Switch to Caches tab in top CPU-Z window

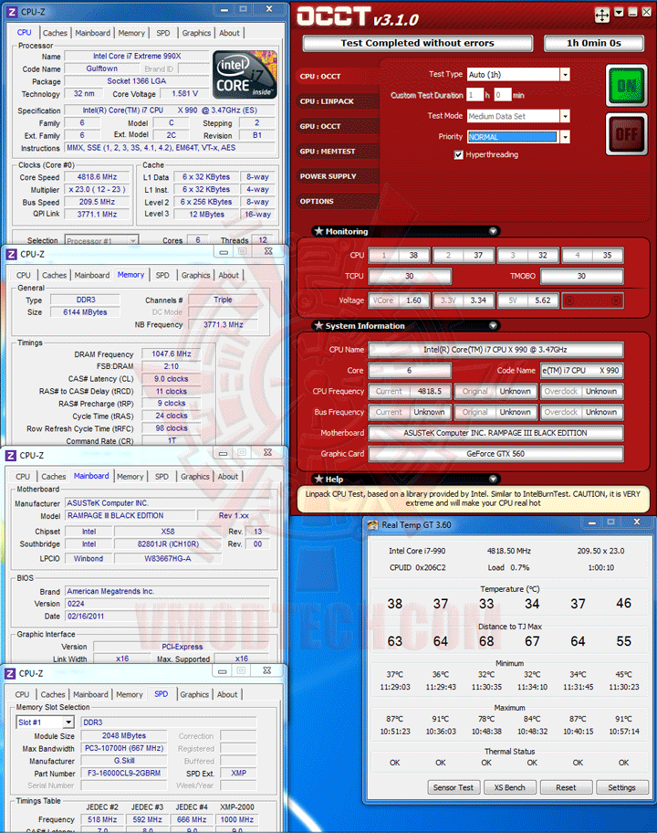pos(55,33)
